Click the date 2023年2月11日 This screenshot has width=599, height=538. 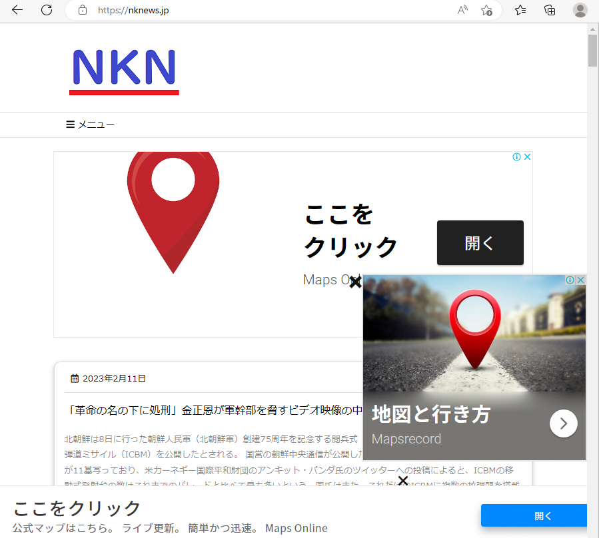[114, 378]
